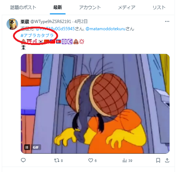Open the Simpsons fly GIF image
The height and width of the screenshot is (172, 176).
point(95,104)
